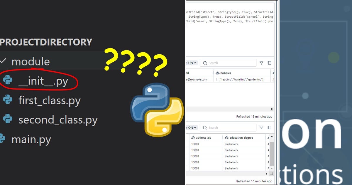Image resolution: width=352 pixels, height=185 pixels.
Task: Click the right arrow on address_zip table's horizontal scrollbar
Action: click(x=267, y=174)
